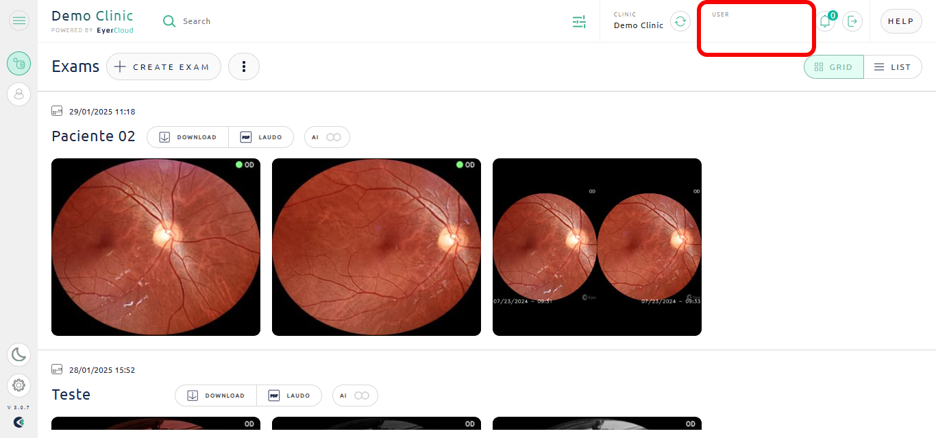936x438 pixels.
Task: Open Laudo PDF for Teste exam
Action: coord(289,396)
